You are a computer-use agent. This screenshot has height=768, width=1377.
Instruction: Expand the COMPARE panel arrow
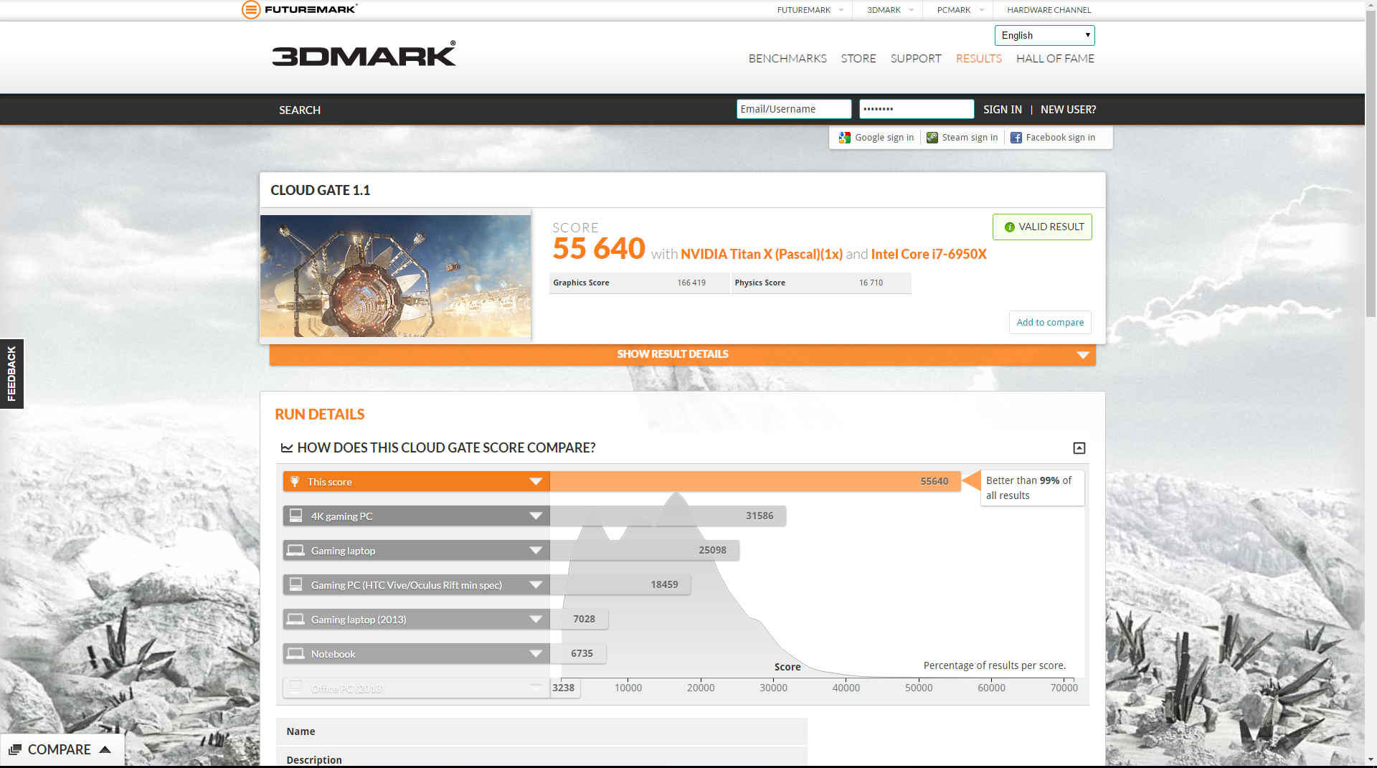(x=105, y=749)
